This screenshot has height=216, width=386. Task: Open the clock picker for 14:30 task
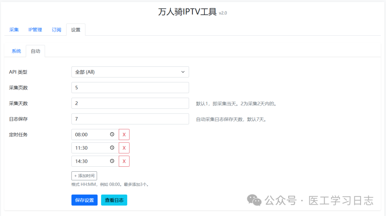point(113,161)
